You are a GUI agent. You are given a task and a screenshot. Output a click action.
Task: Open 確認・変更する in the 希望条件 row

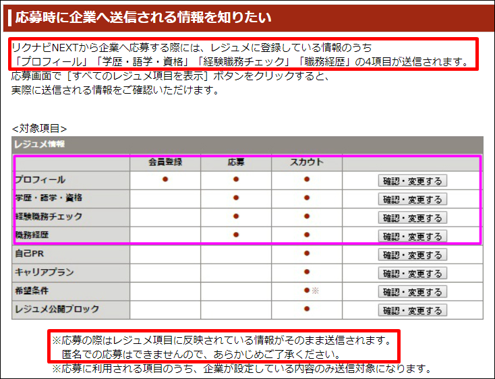tap(412, 292)
